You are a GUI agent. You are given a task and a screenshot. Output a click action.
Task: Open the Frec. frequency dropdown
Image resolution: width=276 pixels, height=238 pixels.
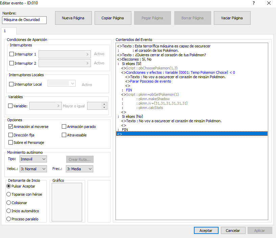(x=79, y=169)
